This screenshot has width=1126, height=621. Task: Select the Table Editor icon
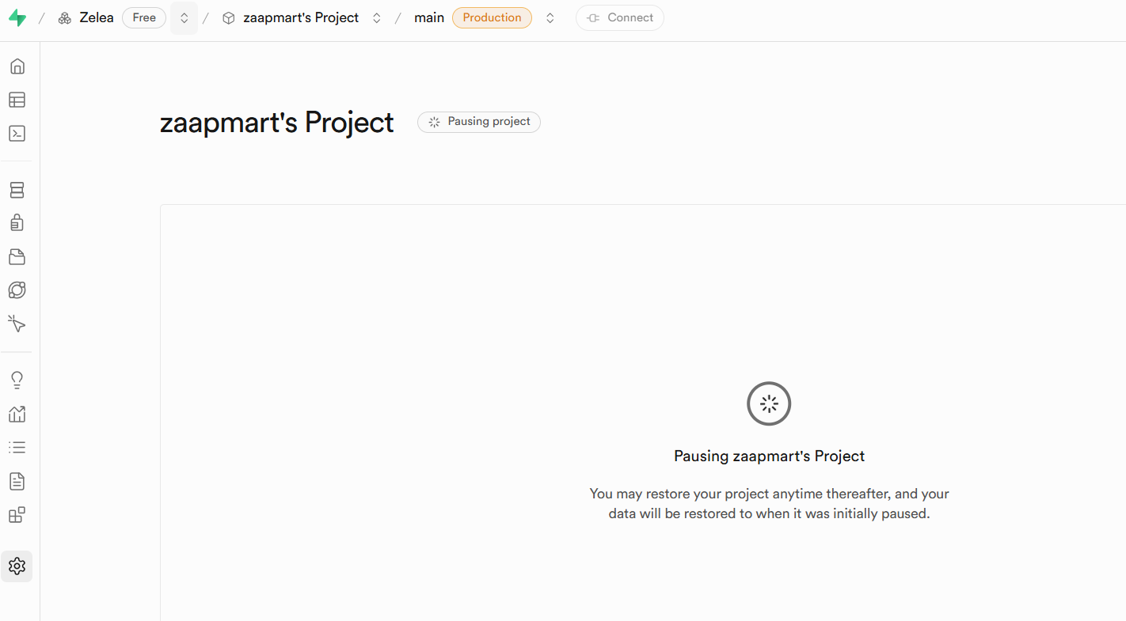point(17,100)
